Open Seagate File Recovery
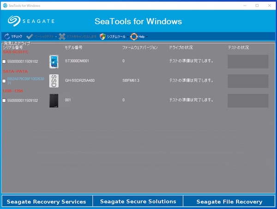 229,201
